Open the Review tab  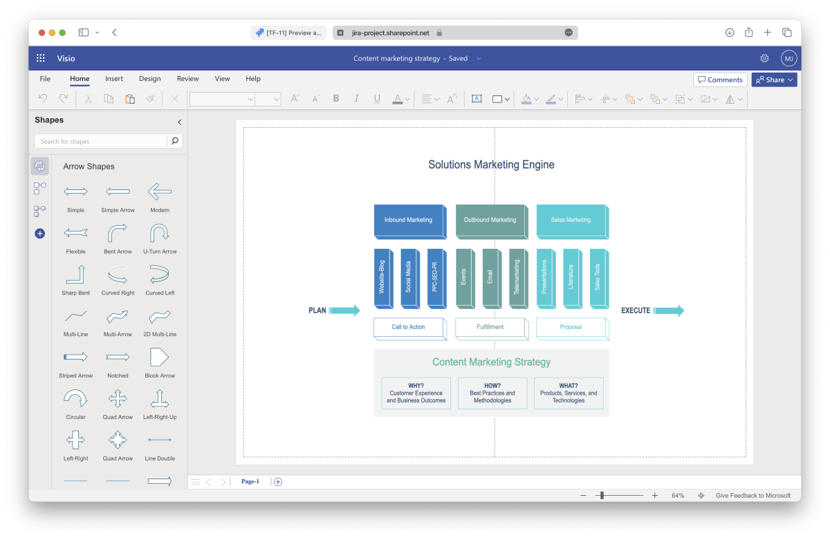(187, 79)
